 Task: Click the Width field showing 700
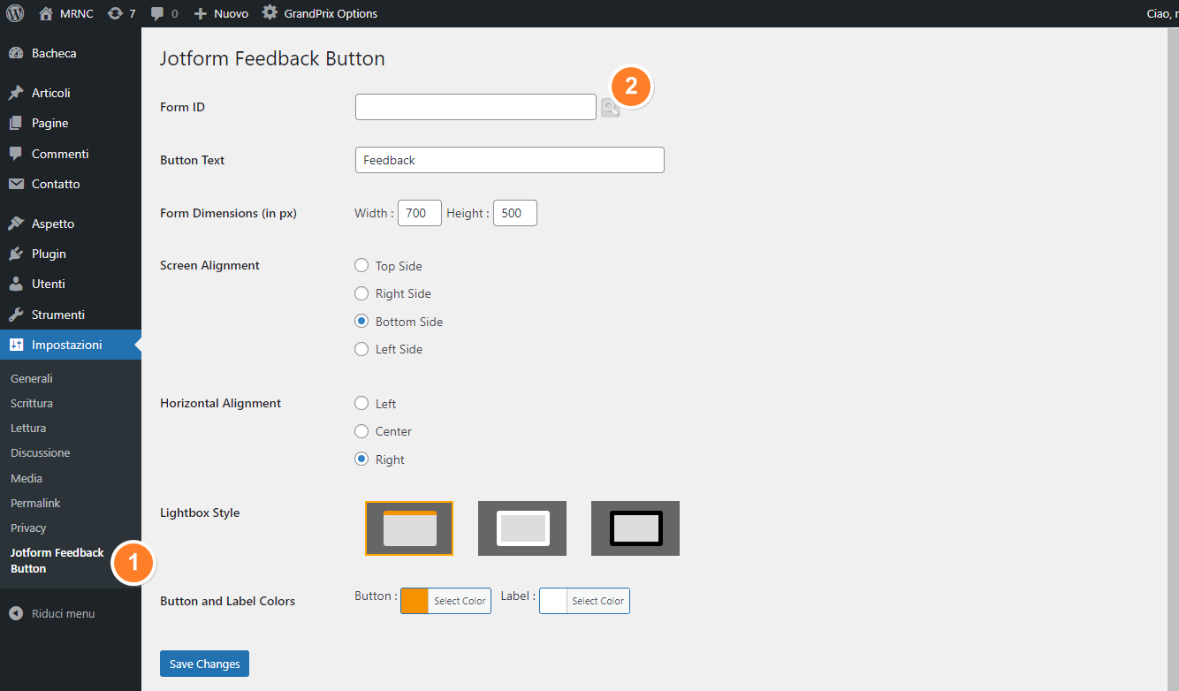point(420,213)
